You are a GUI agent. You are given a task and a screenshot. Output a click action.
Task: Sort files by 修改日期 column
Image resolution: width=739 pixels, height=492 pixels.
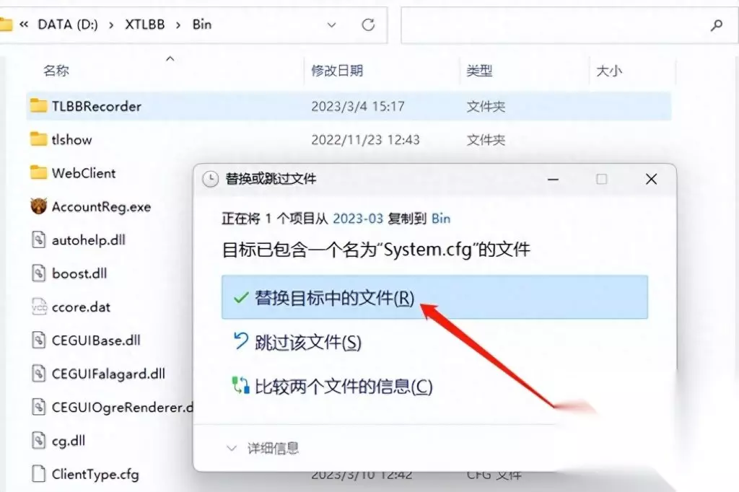337,71
